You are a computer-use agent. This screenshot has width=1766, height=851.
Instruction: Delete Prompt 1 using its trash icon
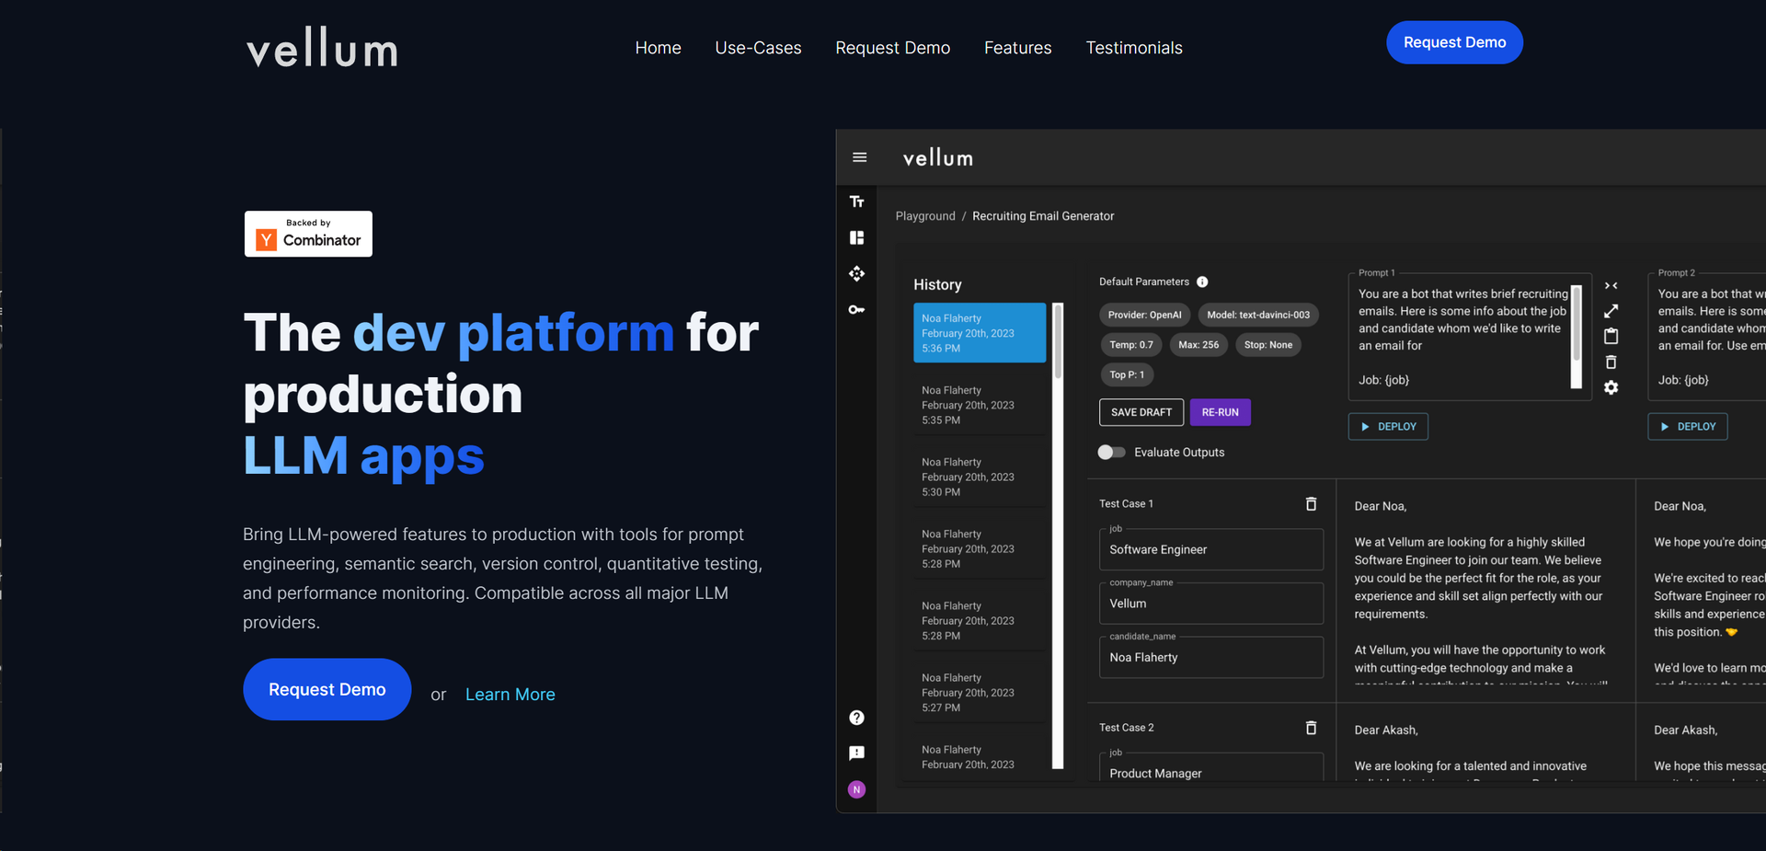click(1611, 362)
